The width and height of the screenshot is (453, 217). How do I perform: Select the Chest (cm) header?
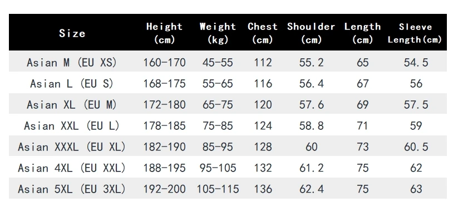coord(262,33)
